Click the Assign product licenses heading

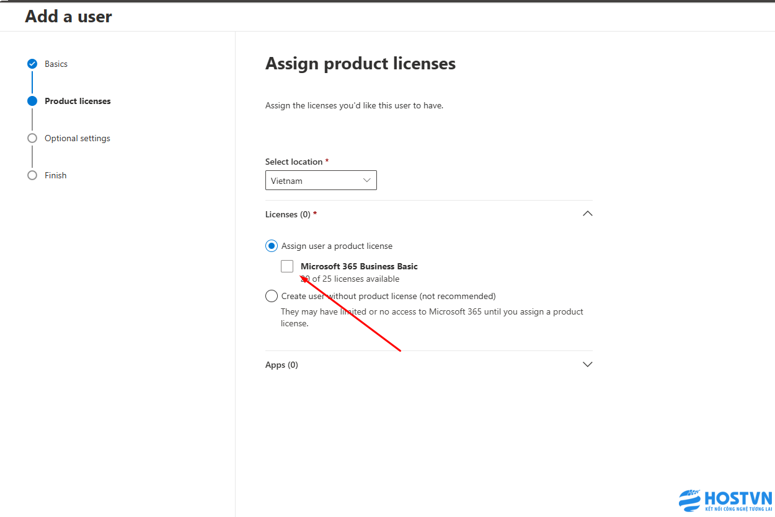coord(360,64)
